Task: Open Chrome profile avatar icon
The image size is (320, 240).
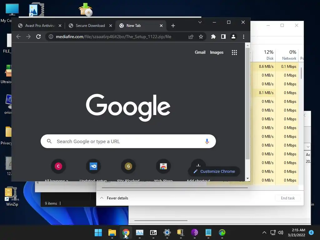Action: point(233,37)
